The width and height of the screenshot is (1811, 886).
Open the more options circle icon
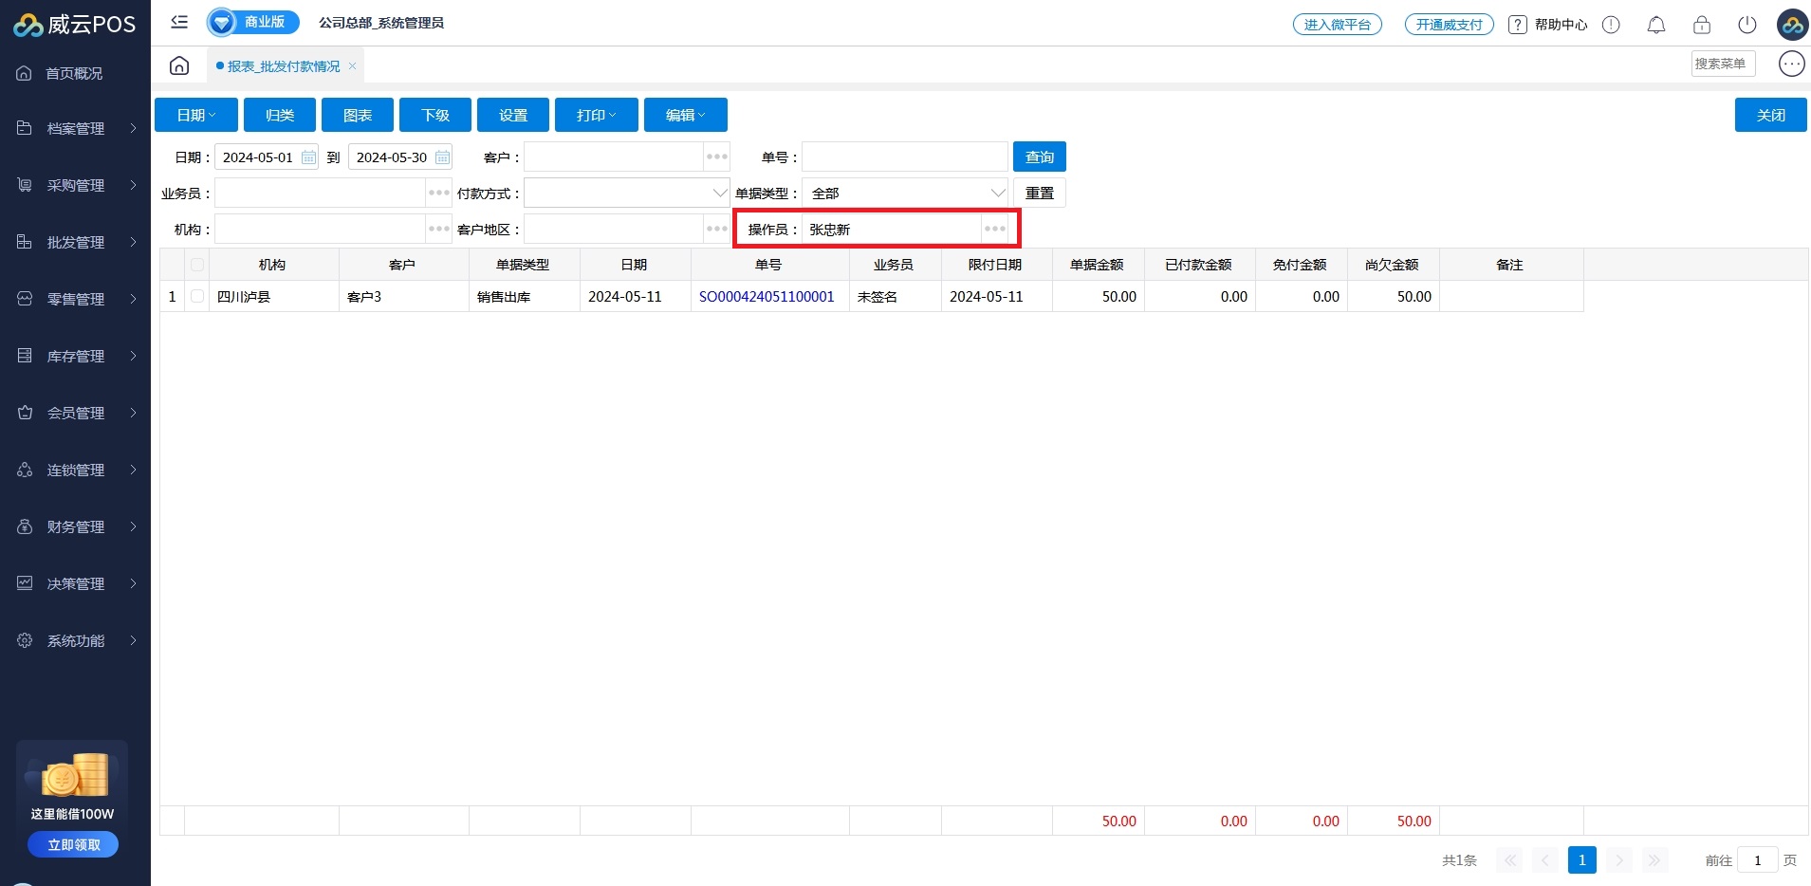pos(1791,64)
